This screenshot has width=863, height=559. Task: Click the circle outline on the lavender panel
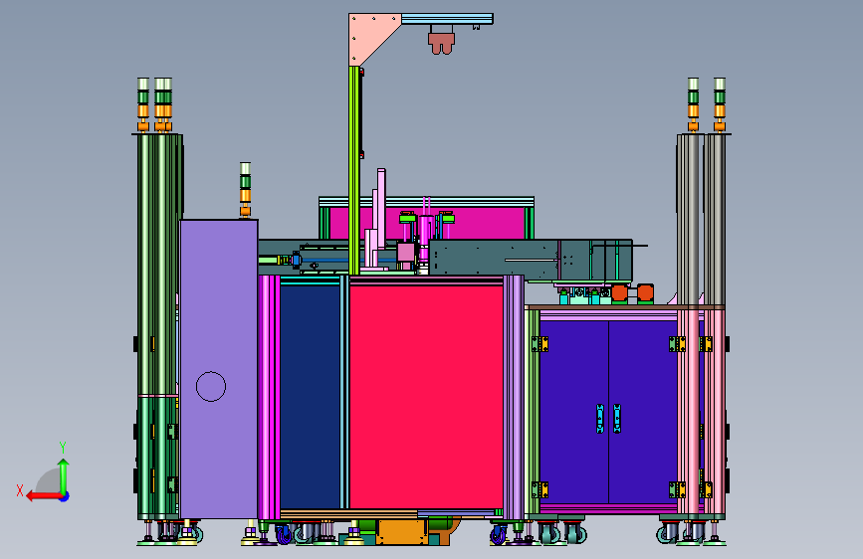[x=211, y=386]
